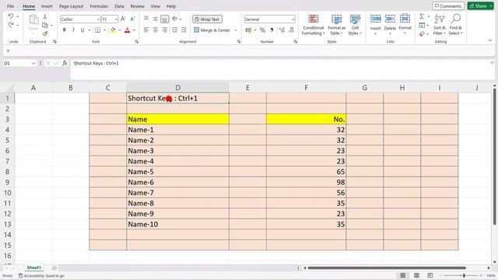Click the Redo arrow icon
This screenshot has height=280, width=498.
coord(11,25)
